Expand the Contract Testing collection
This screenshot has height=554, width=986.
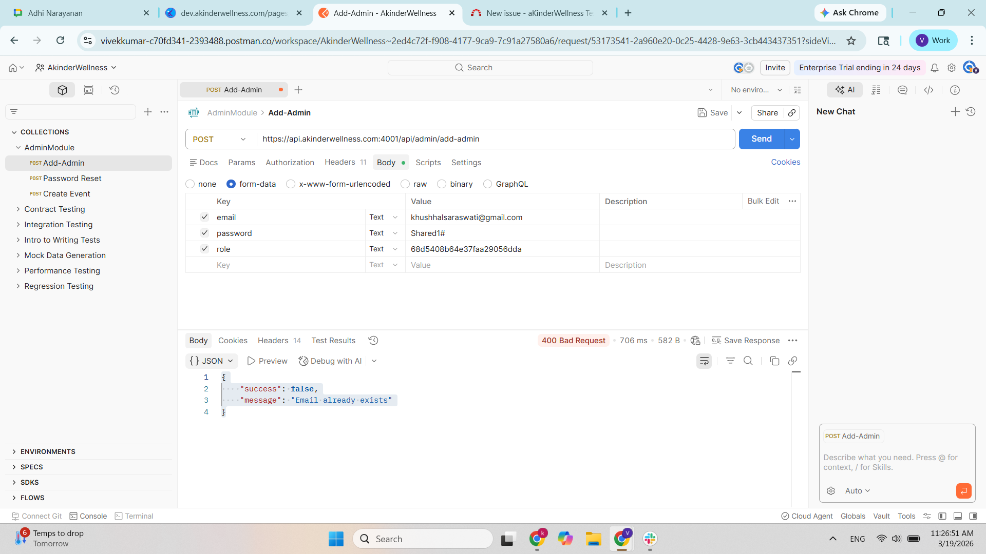click(18, 209)
